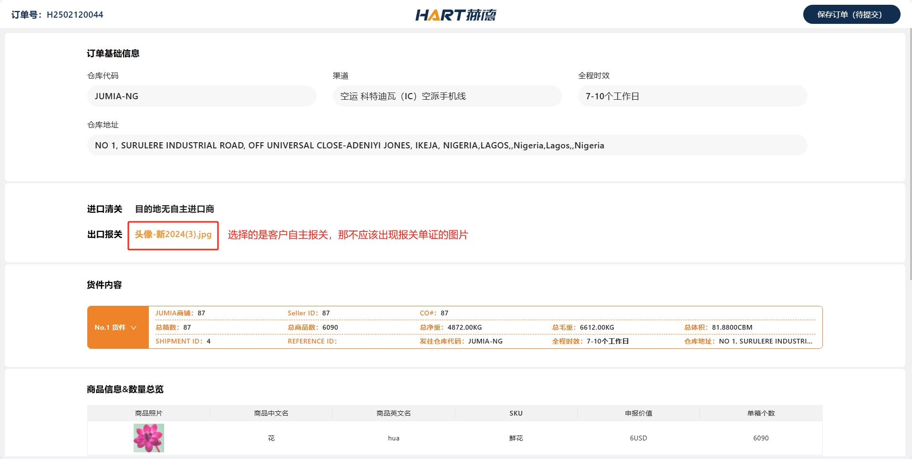Screen dimensions: 912x459
Task: Click the 商品中文名 column header
Action: (271, 413)
